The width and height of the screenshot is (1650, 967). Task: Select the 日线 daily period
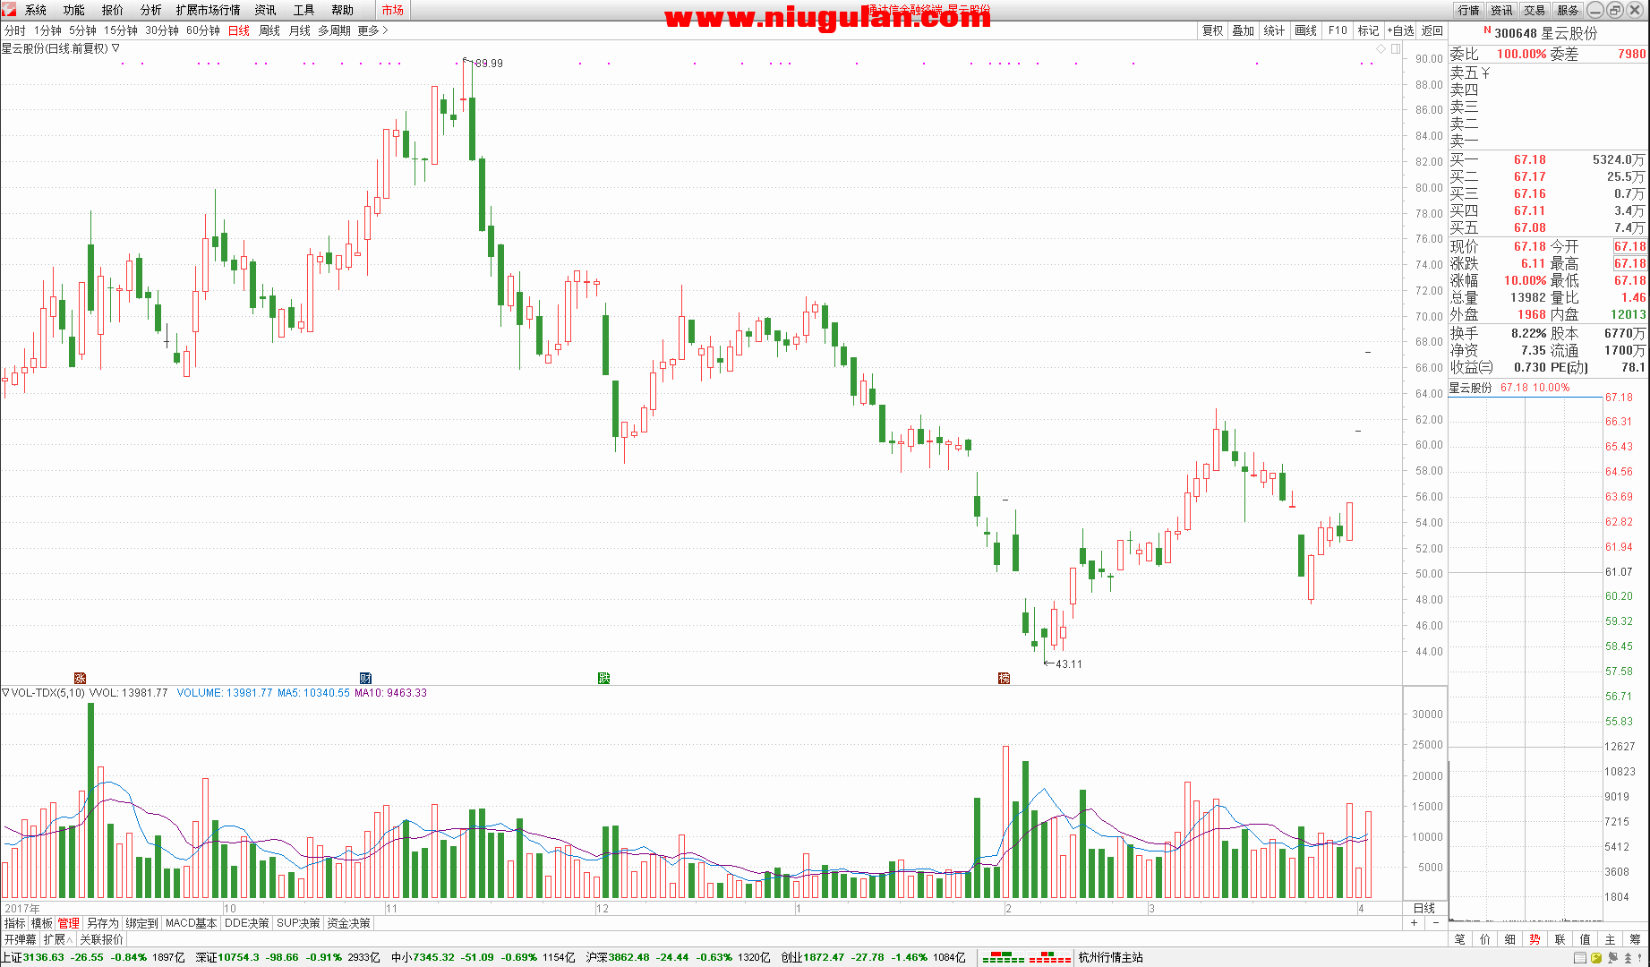(x=239, y=30)
